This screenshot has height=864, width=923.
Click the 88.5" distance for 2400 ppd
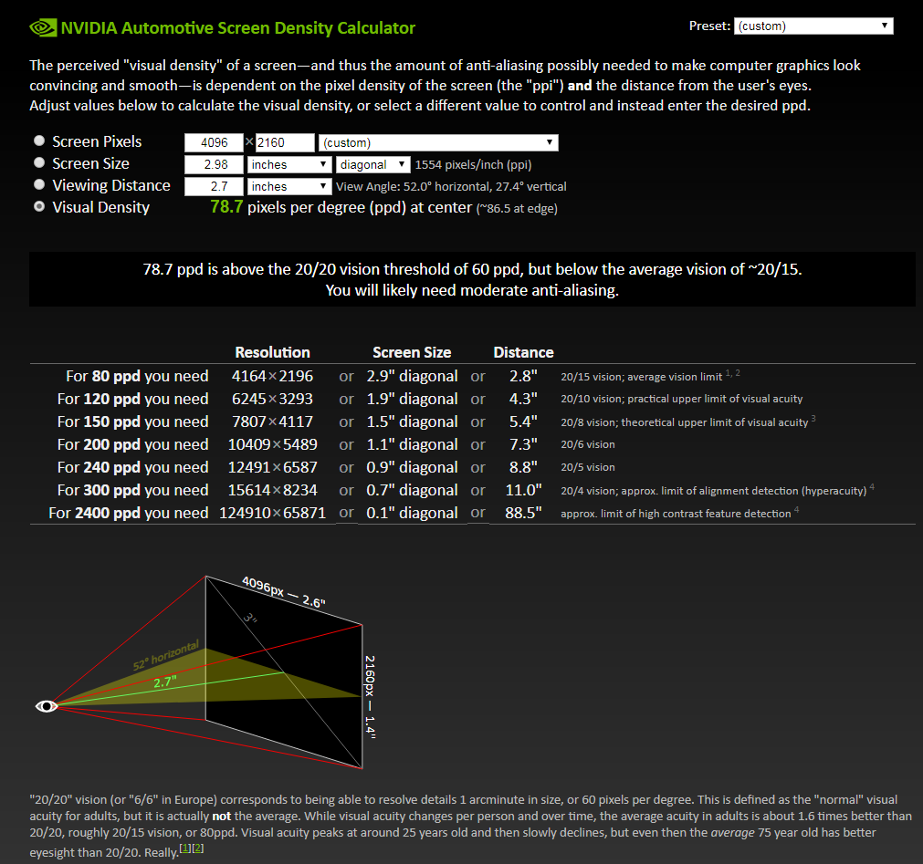523,513
